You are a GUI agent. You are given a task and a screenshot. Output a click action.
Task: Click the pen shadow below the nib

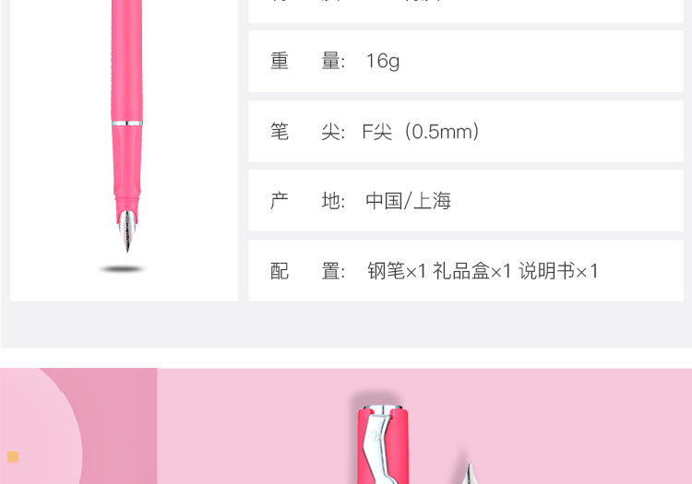123,269
